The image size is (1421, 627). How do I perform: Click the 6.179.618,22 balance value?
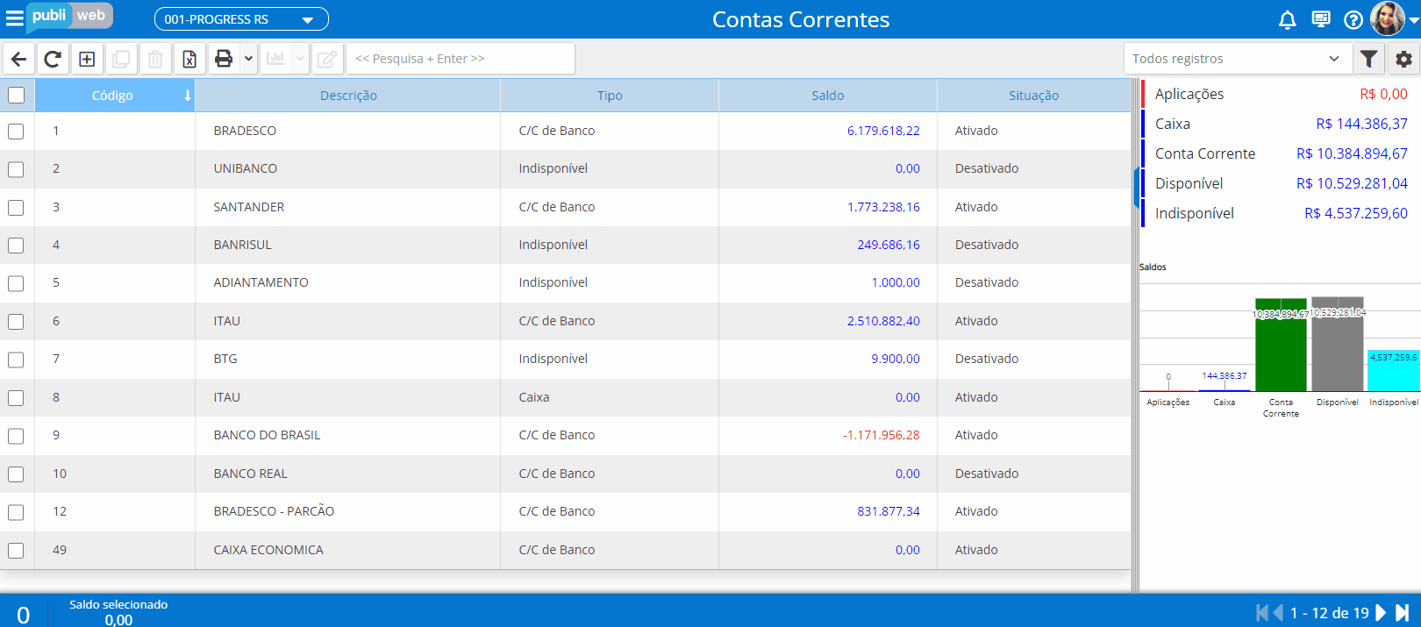click(x=883, y=131)
